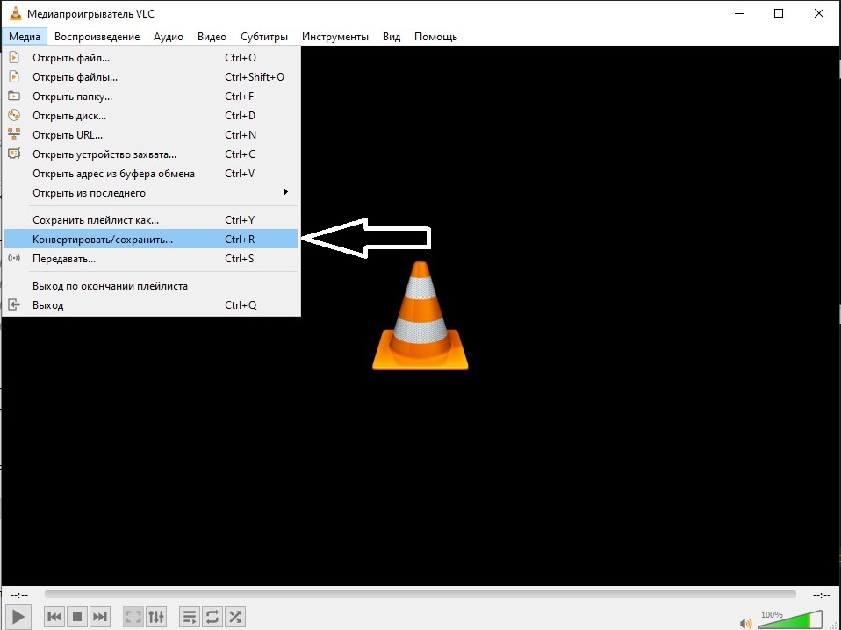The width and height of the screenshot is (841, 630).
Task: Choose Открыть устройство захвата... entry
Action: pos(151,154)
